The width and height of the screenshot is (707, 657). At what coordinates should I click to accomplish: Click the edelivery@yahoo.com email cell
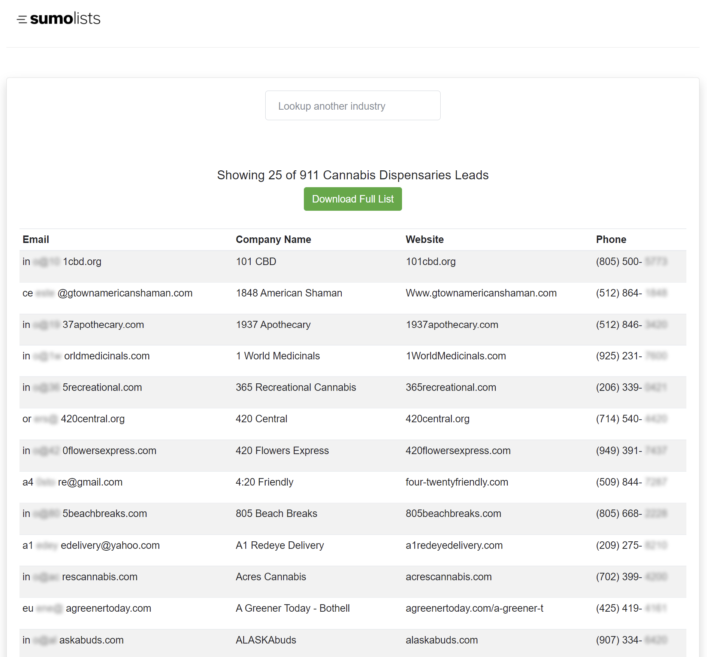(x=91, y=545)
